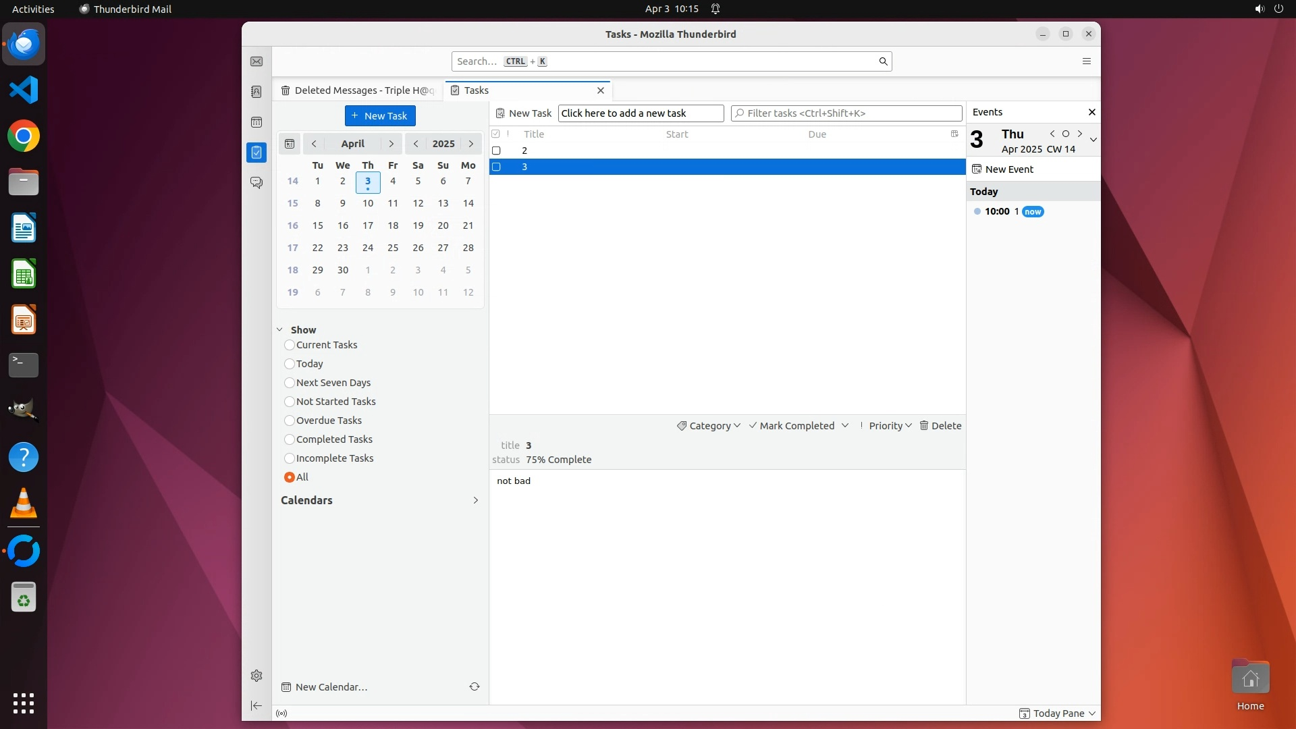Screen dimensions: 1296x729
Task: Select the Completed Tasks radio button
Action: coord(290,439)
